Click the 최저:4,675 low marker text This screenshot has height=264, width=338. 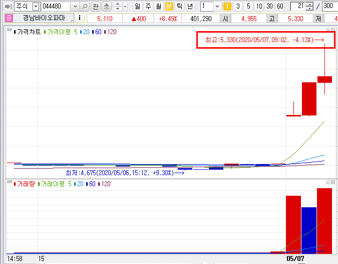click(x=125, y=173)
